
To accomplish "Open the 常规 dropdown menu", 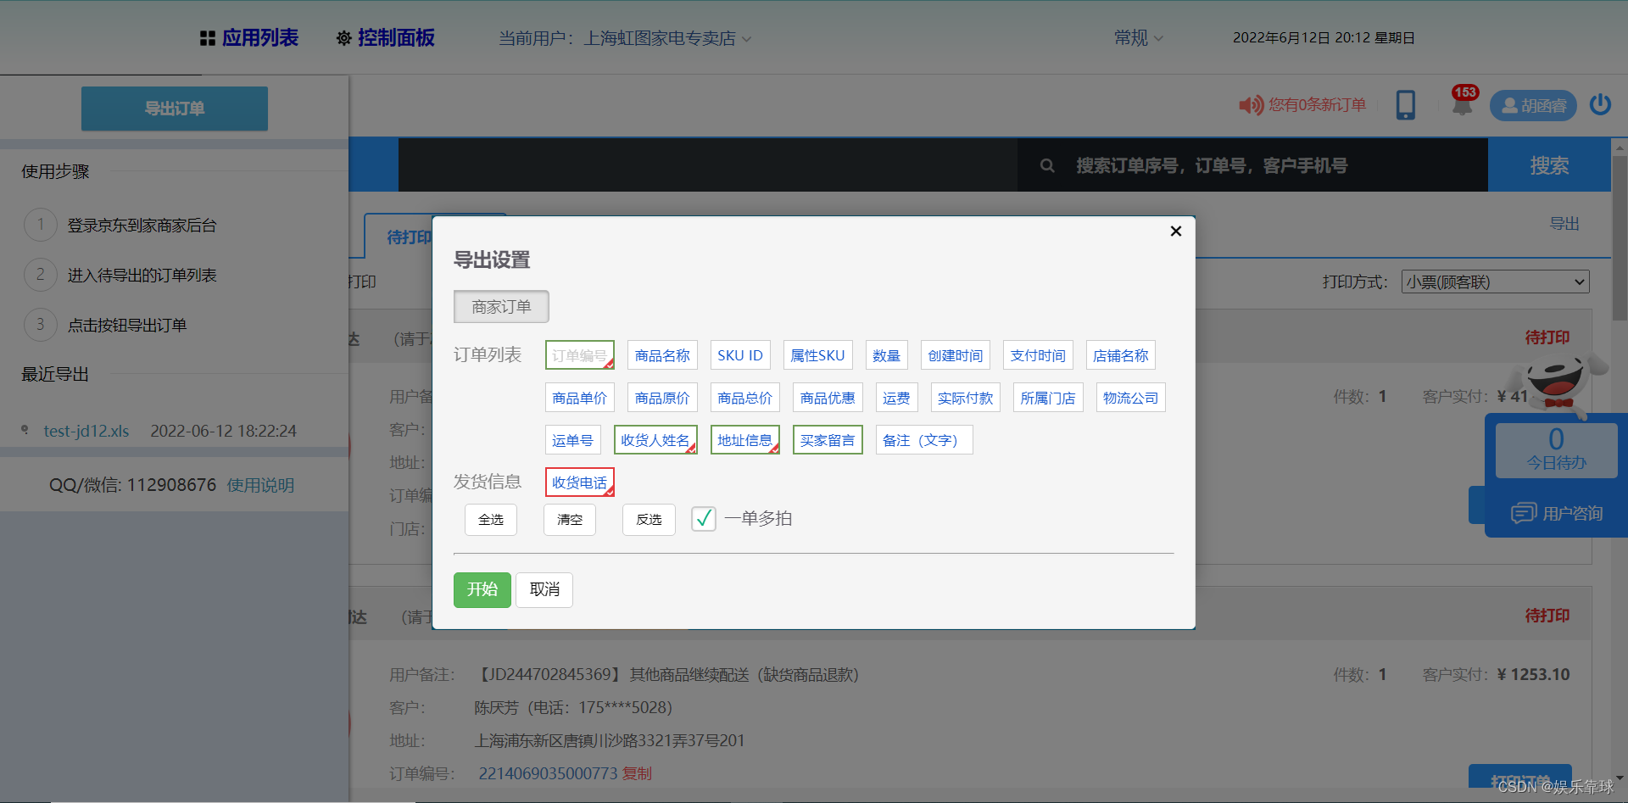I will [x=1138, y=38].
